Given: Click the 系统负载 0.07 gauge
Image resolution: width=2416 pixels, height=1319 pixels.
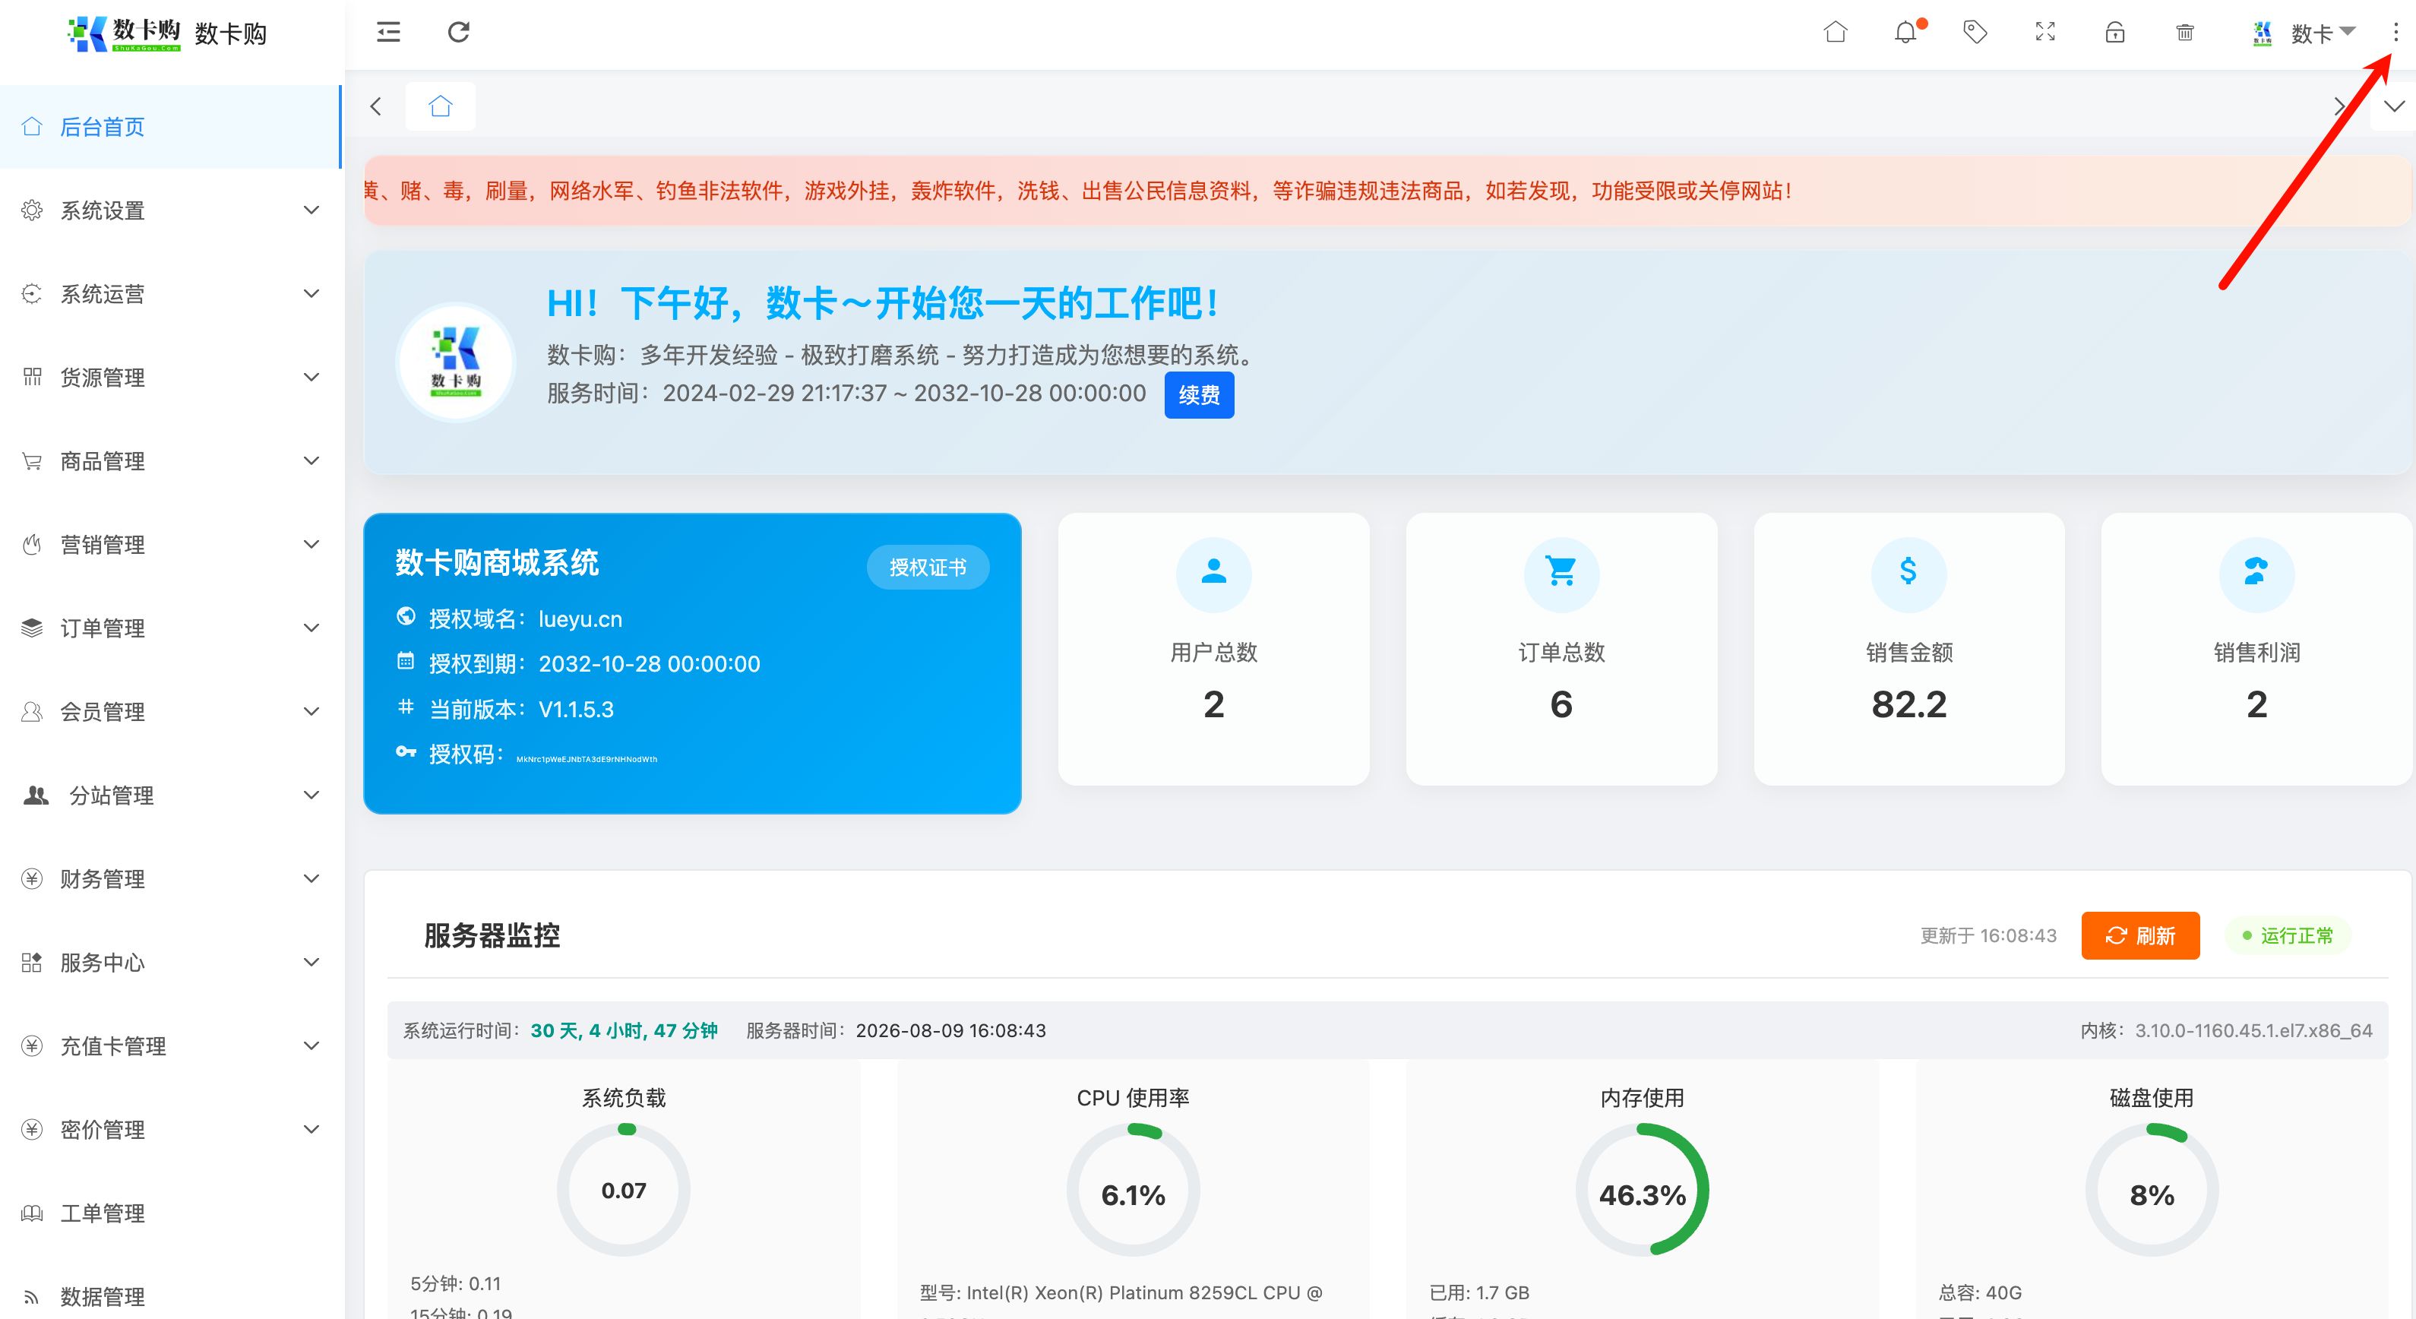Looking at the screenshot, I should coord(624,1190).
